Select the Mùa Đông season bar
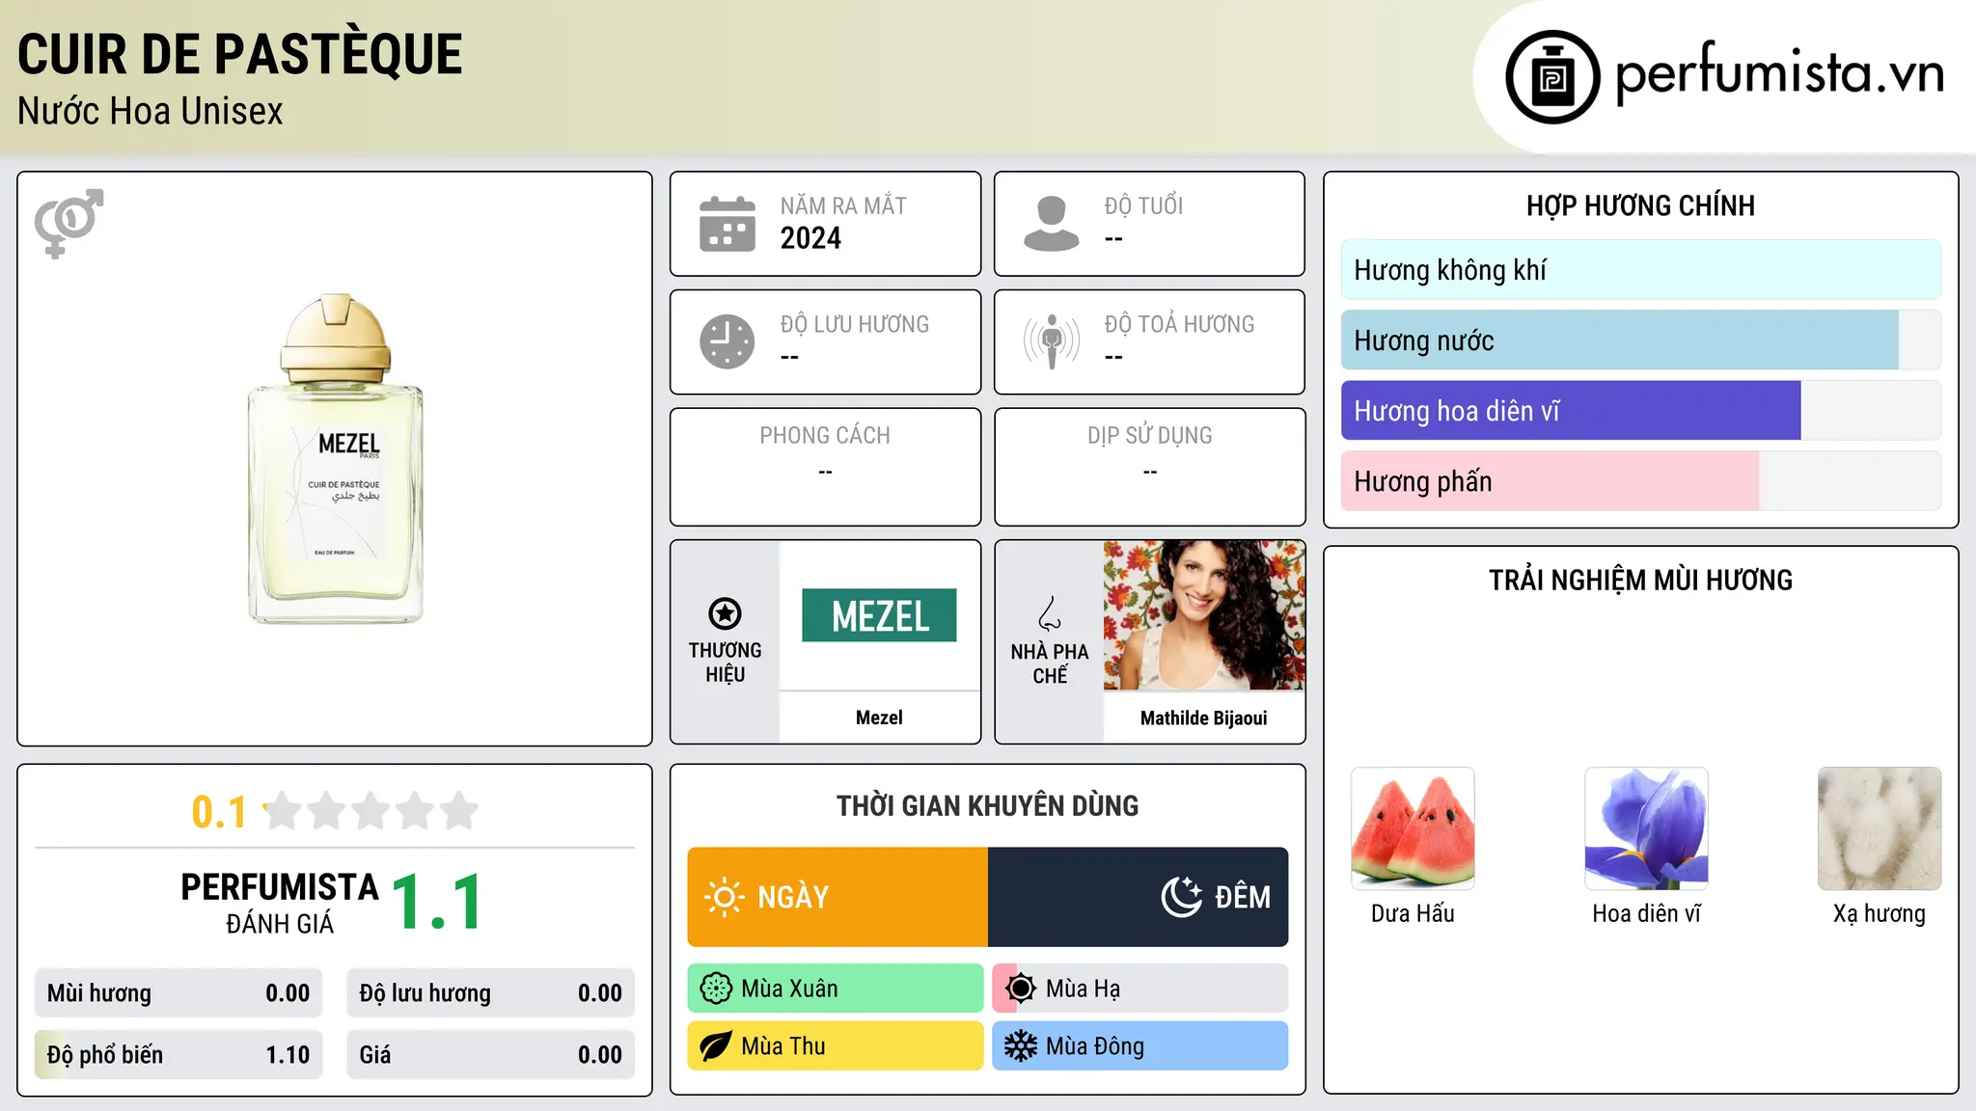 point(1140,1046)
